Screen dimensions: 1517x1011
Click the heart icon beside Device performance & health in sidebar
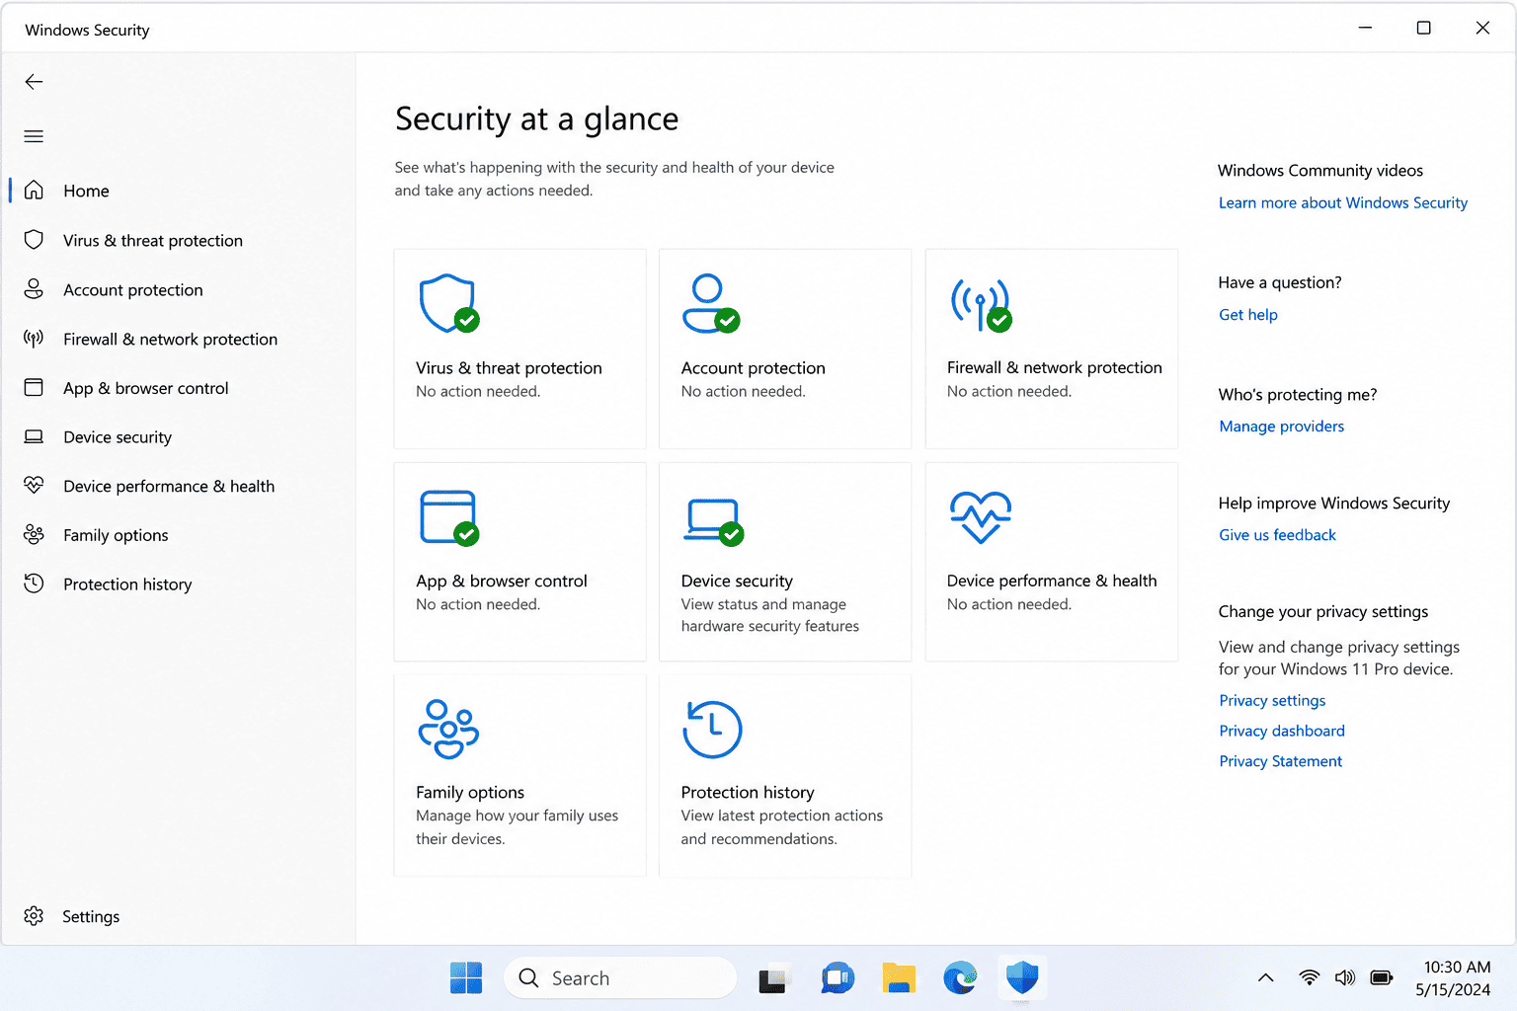[34, 485]
